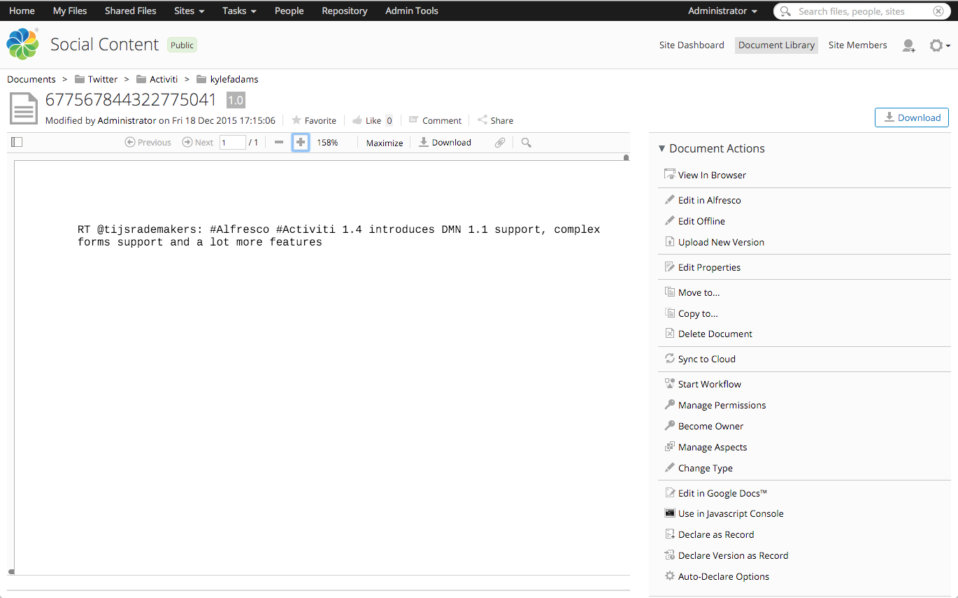Switch to Document Library tab

(x=776, y=45)
